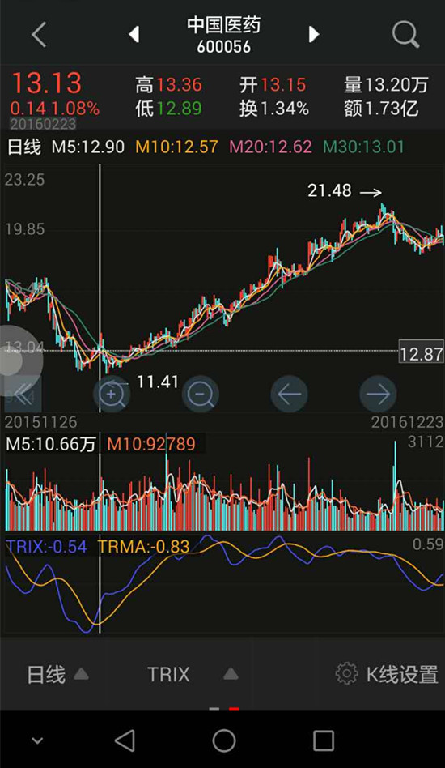The height and width of the screenshot is (768, 445).
Task: Tap the Android back triangle button
Action: point(125,740)
